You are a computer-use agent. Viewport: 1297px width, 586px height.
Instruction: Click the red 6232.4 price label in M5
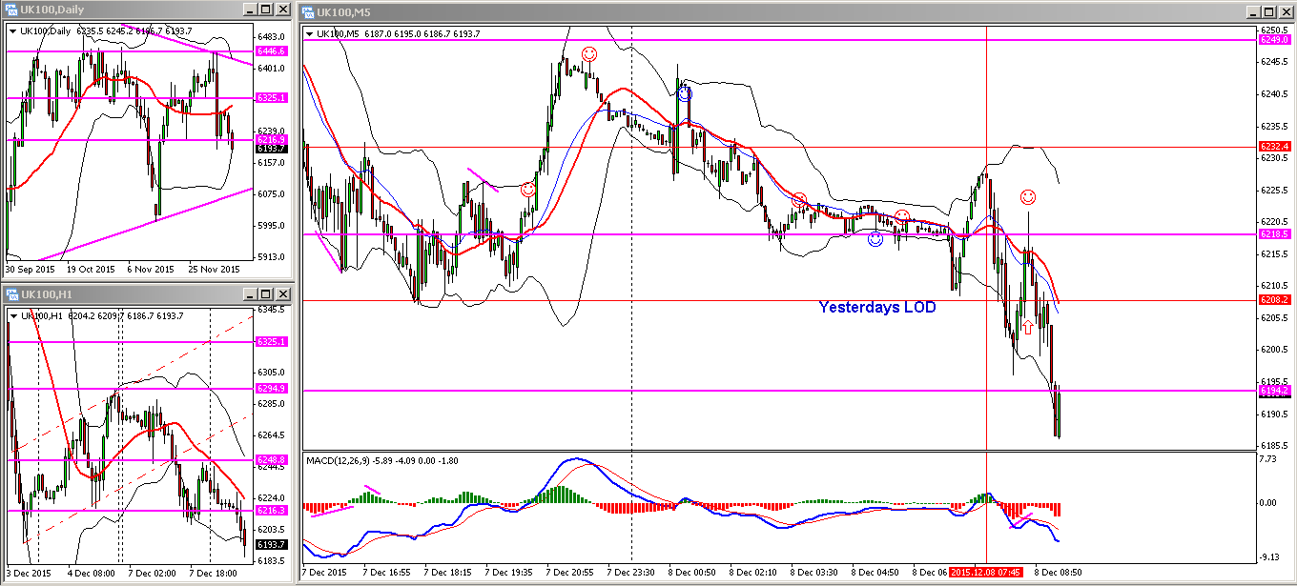click(x=1274, y=147)
